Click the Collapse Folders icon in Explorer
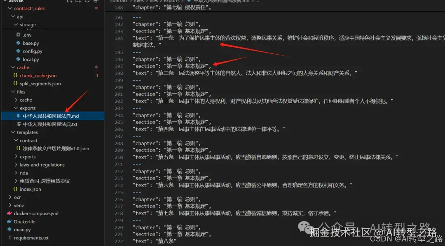This screenshot has width=445, height=246. [x=96, y=2]
